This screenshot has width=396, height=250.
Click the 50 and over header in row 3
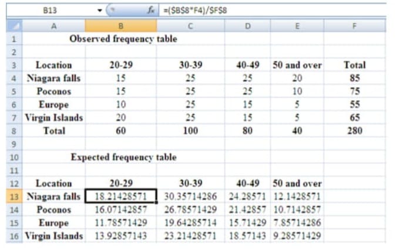[x=297, y=65]
